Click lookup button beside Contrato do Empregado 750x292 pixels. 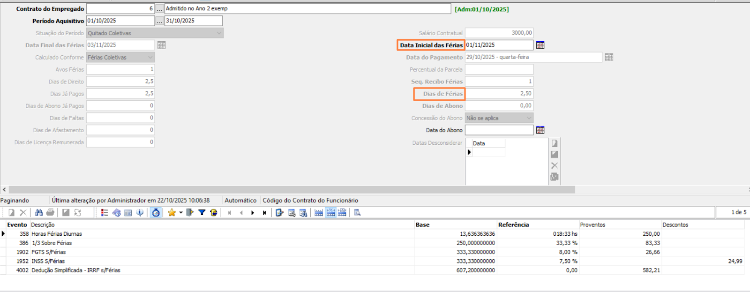(159, 9)
